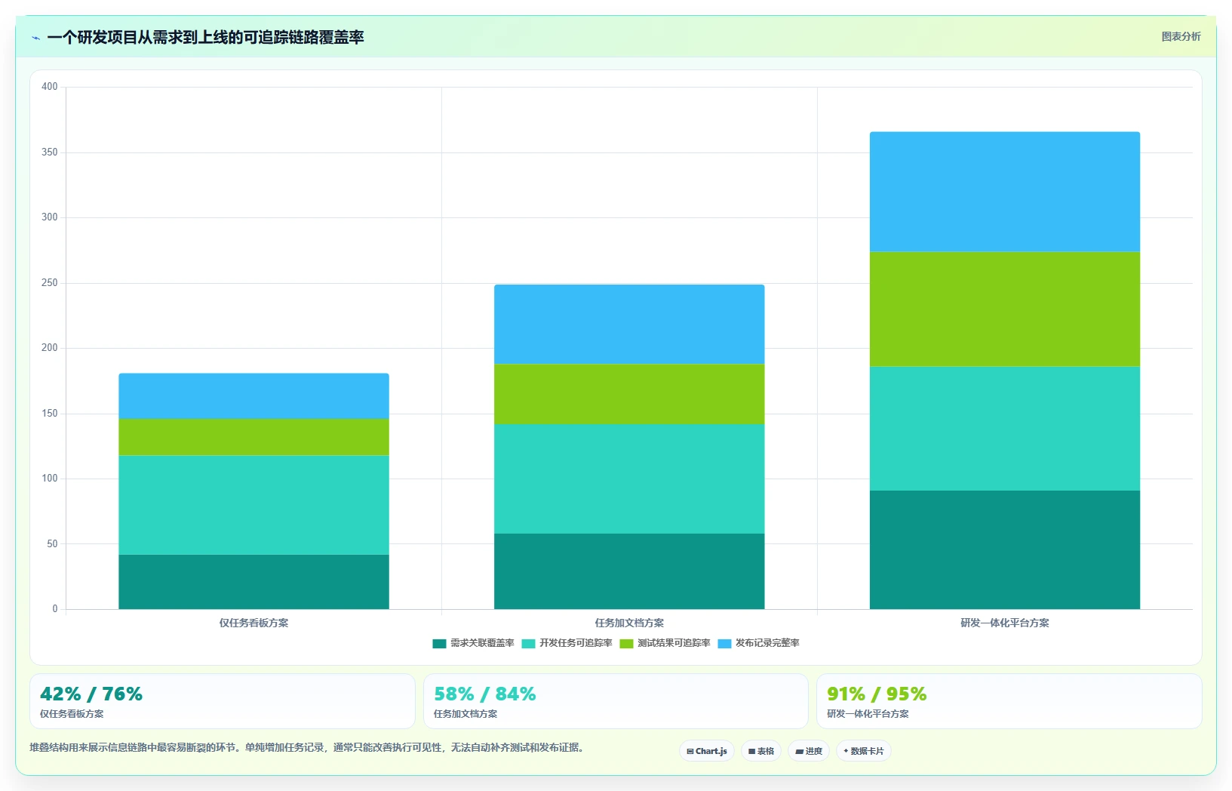Click the 表格 chip
This screenshot has width=1232, height=791.
(x=761, y=751)
